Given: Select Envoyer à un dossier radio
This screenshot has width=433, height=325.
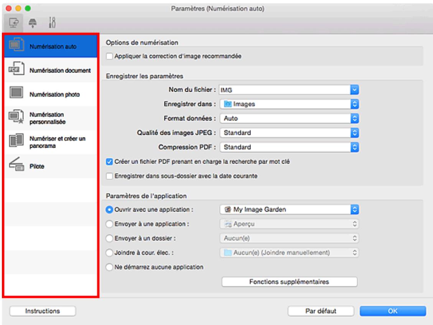Looking at the screenshot, I should click(109, 238).
